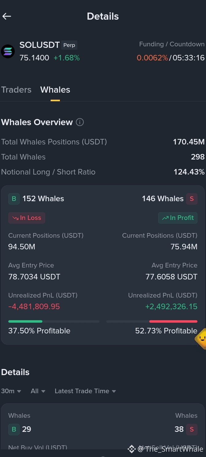Tap the green B badge beside 152 Whales
Viewport: 206px width, 457px height.
pos(14,199)
